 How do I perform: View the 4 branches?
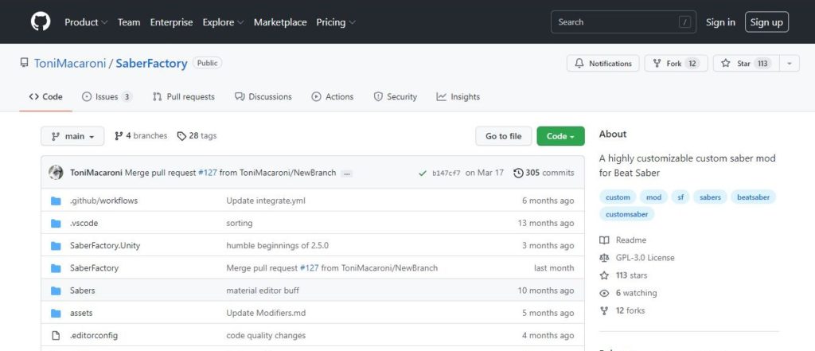coord(141,136)
